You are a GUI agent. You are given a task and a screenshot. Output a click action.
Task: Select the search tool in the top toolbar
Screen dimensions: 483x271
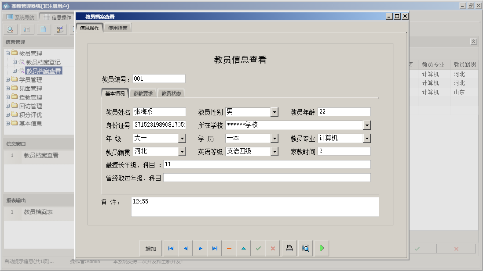pos(10,29)
